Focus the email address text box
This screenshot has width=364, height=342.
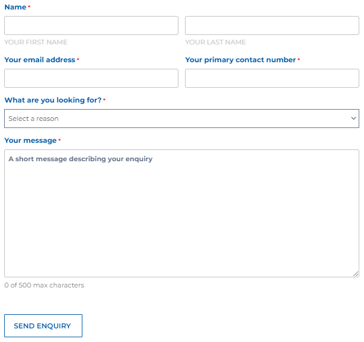[x=91, y=78]
